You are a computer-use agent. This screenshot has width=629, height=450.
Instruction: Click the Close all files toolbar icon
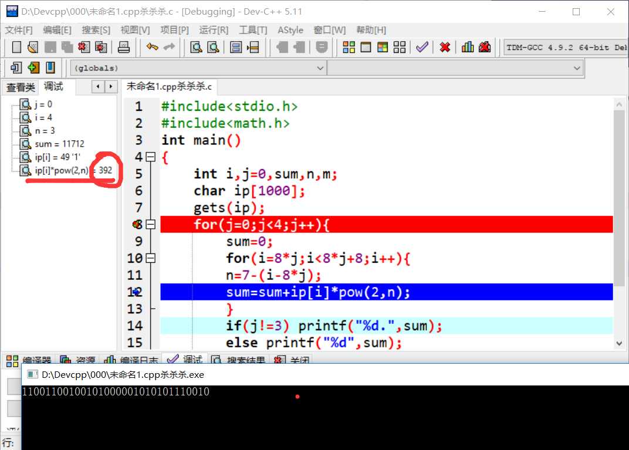click(x=101, y=48)
